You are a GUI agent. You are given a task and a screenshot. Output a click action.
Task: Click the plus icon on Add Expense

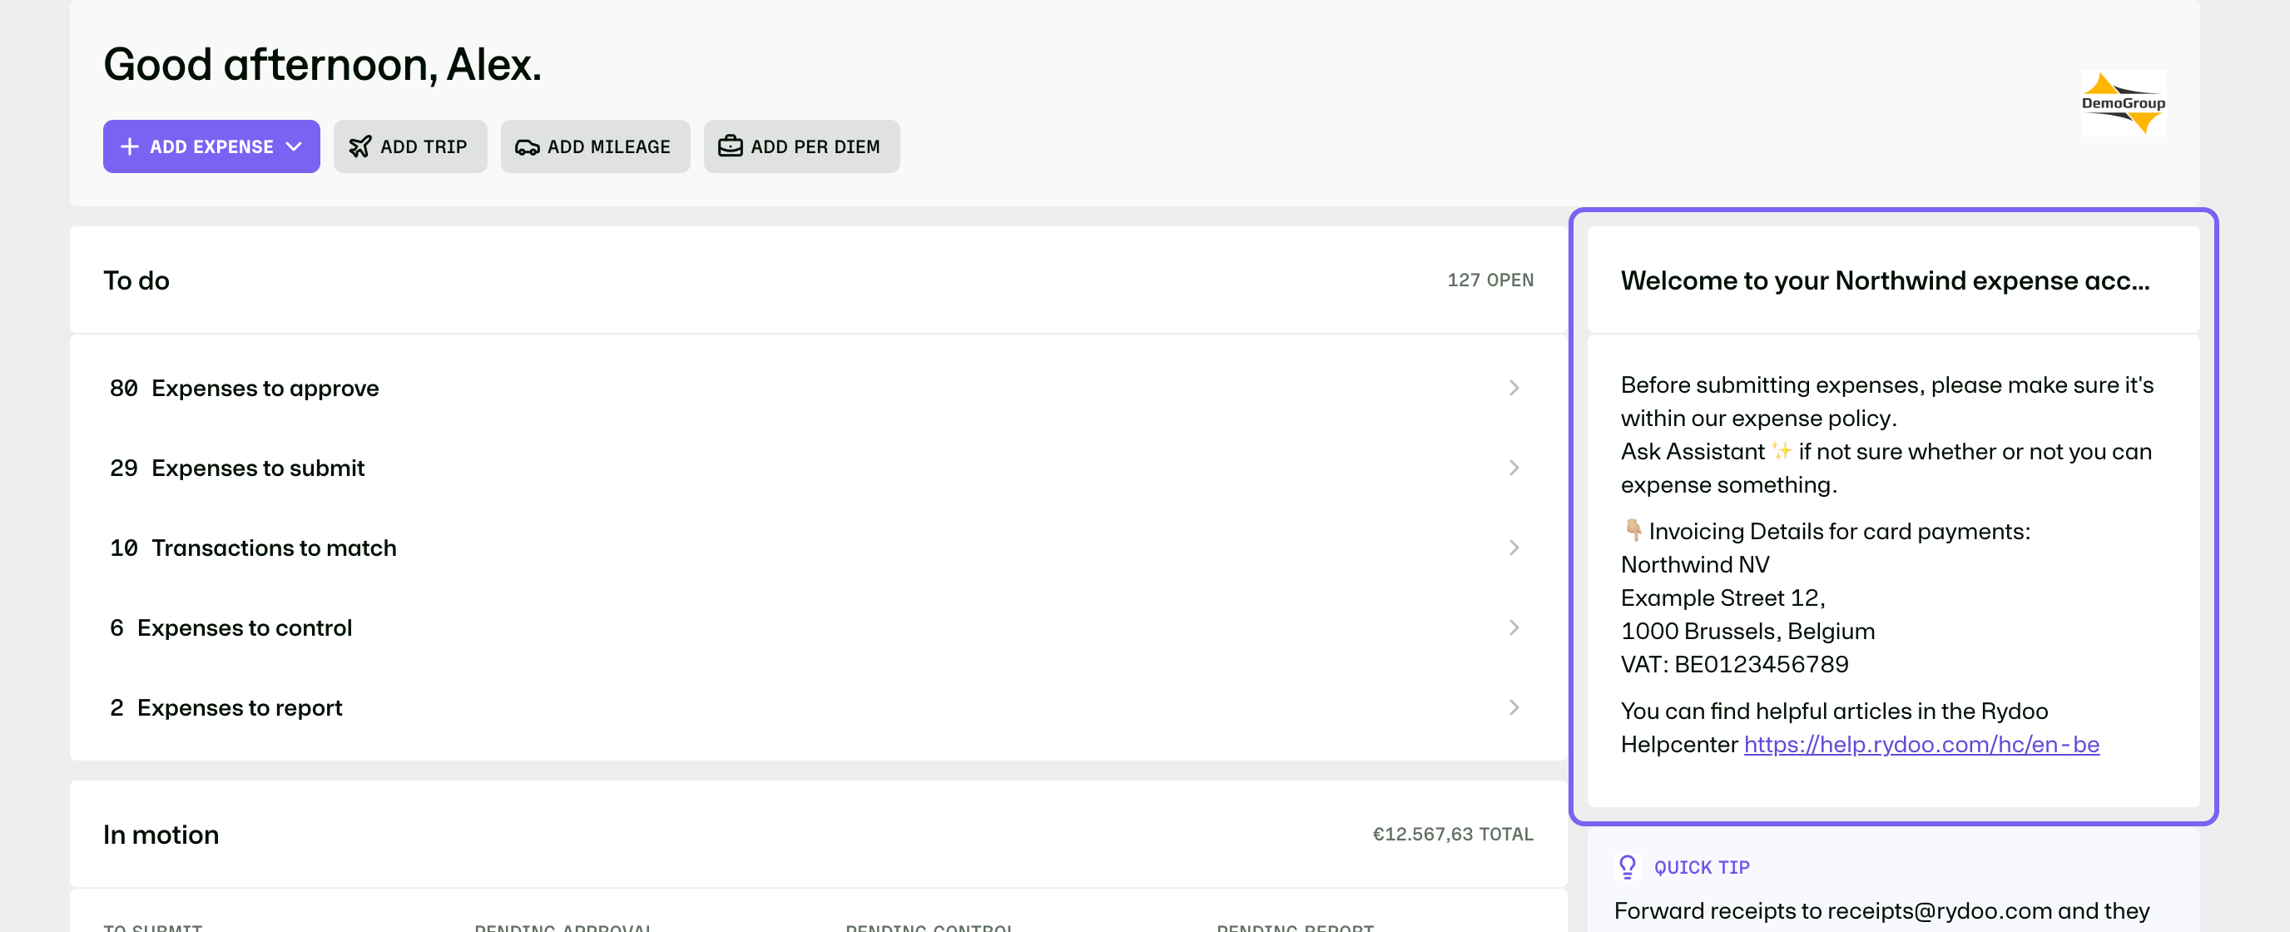[130, 146]
